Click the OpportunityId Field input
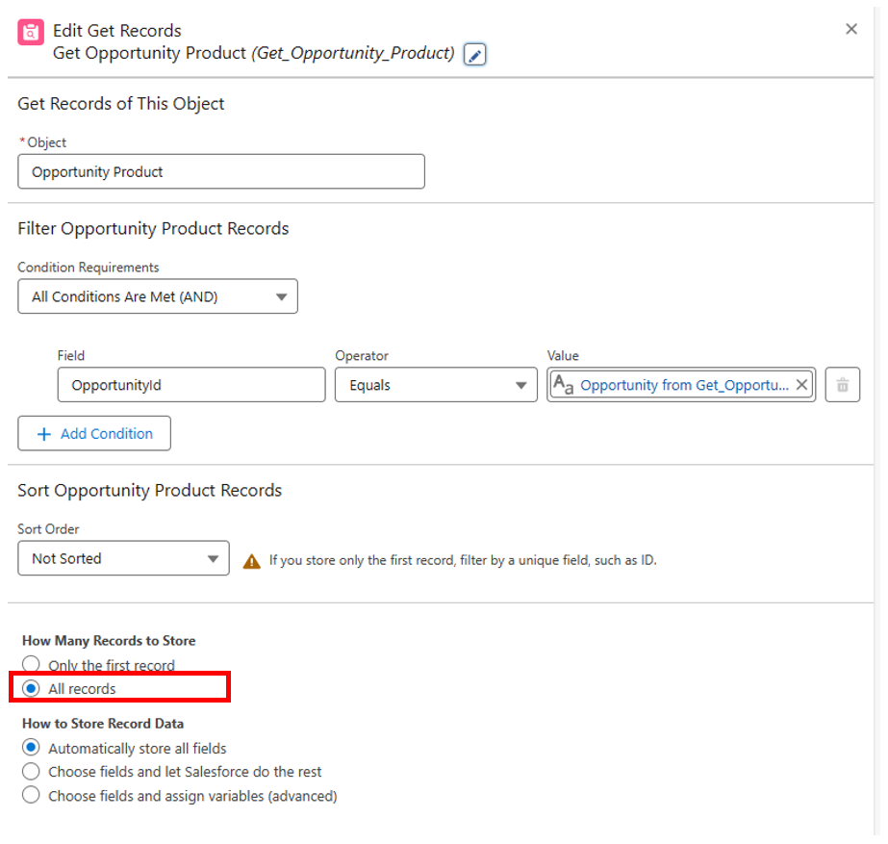The height and width of the screenshot is (844, 888). (191, 385)
